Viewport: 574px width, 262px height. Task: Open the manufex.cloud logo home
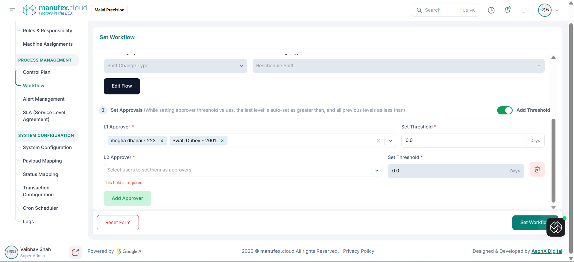coord(55,10)
